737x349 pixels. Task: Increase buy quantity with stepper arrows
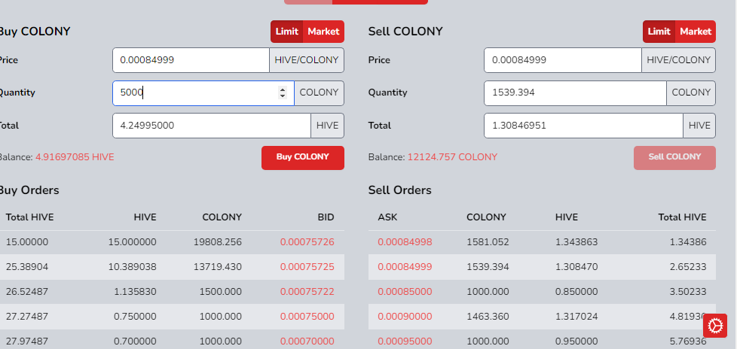point(283,90)
